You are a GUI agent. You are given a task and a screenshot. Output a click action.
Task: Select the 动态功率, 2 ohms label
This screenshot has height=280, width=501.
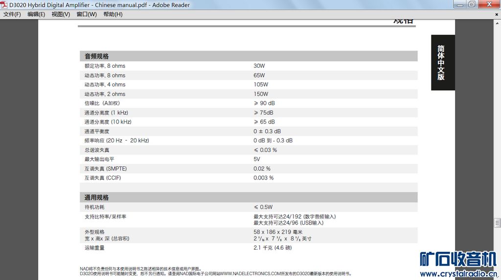tap(105, 94)
